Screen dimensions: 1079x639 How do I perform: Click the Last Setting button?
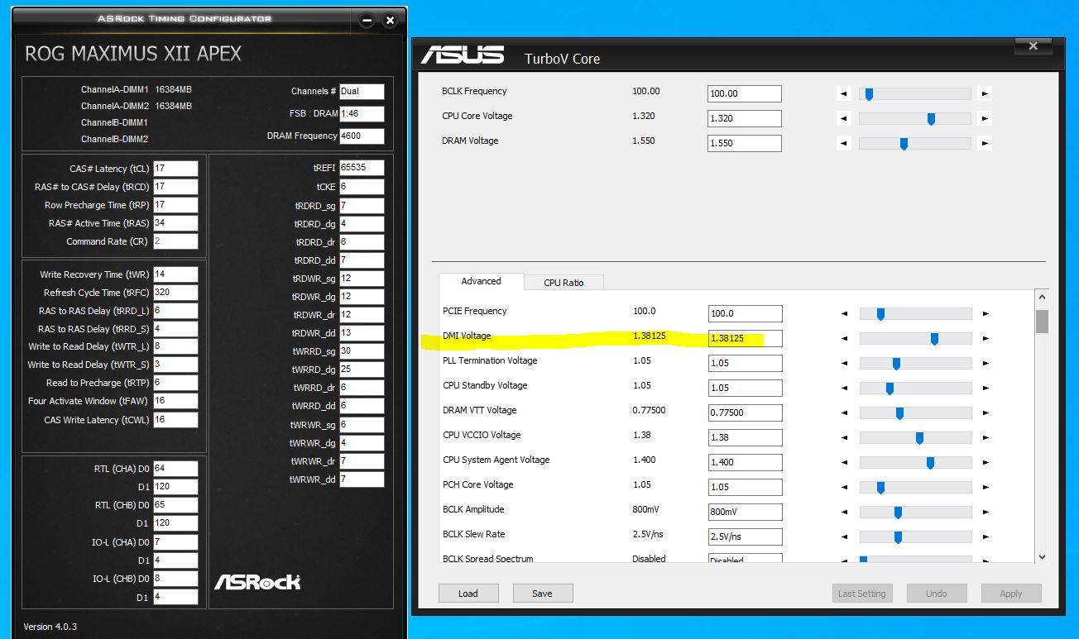861,593
